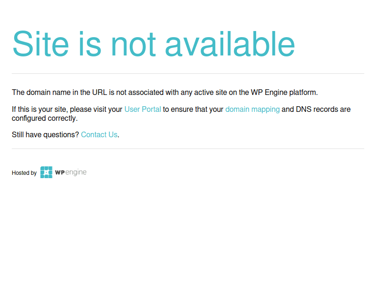Click the "Site is not available" heading

coord(154,44)
